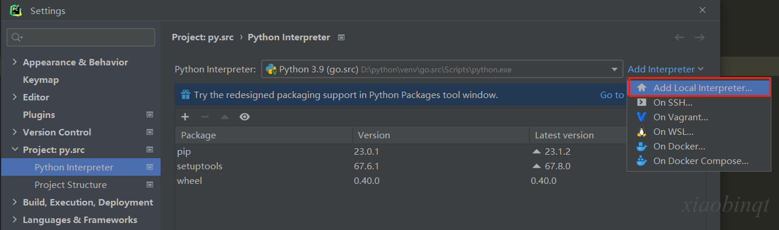Click the project-level icon beside the Plugins item

coord(149,115)
